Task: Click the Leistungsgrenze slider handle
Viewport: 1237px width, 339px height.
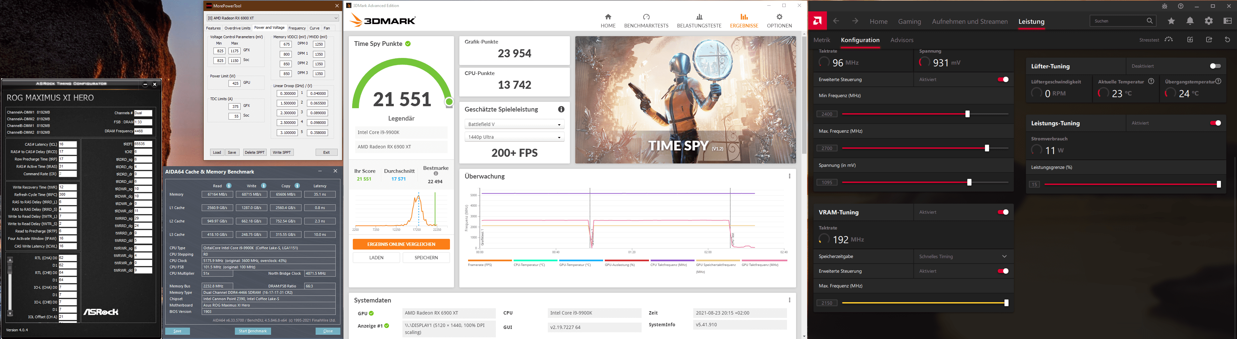Action: [x=1219, y=184]
